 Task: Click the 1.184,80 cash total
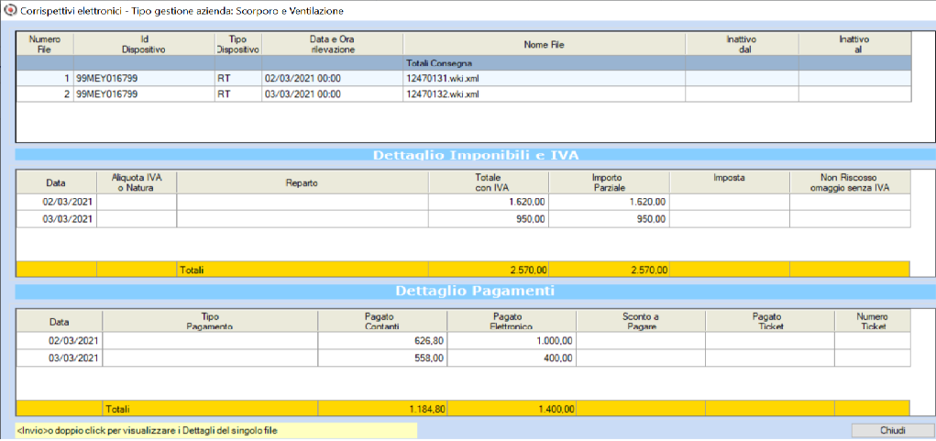426,410
